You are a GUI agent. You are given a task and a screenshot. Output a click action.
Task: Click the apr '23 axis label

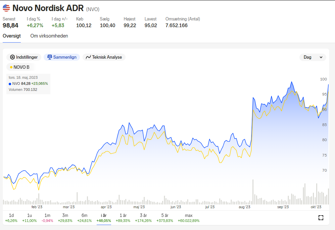pos(106,207)
